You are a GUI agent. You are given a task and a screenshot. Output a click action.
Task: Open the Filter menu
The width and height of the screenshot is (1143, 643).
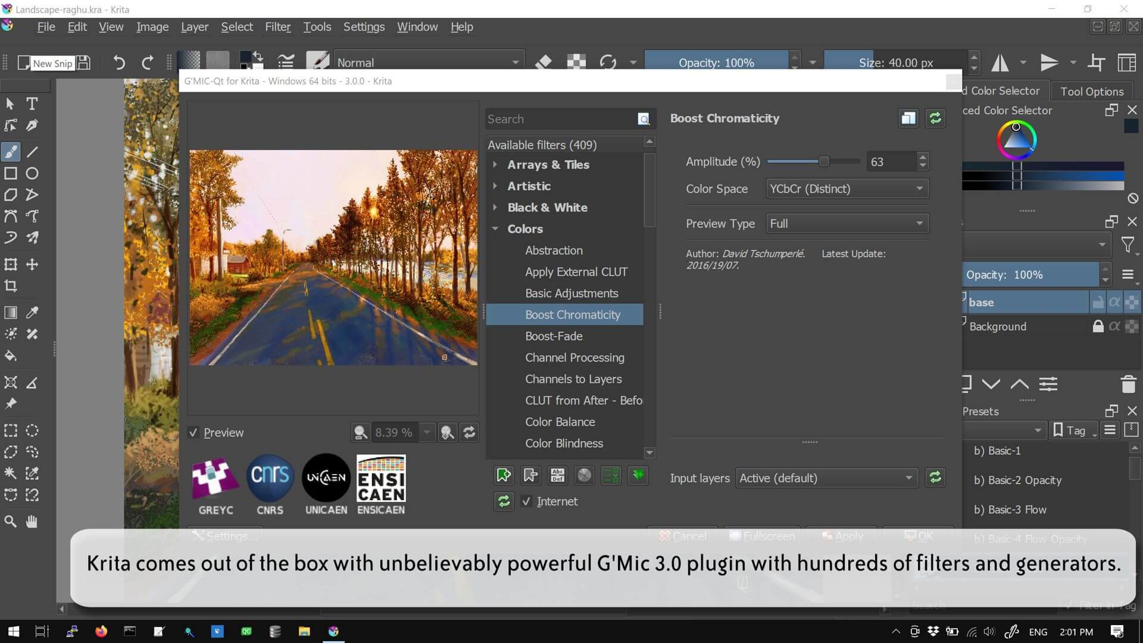277,26
